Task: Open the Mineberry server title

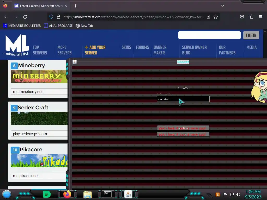Action: click(32, 65)
